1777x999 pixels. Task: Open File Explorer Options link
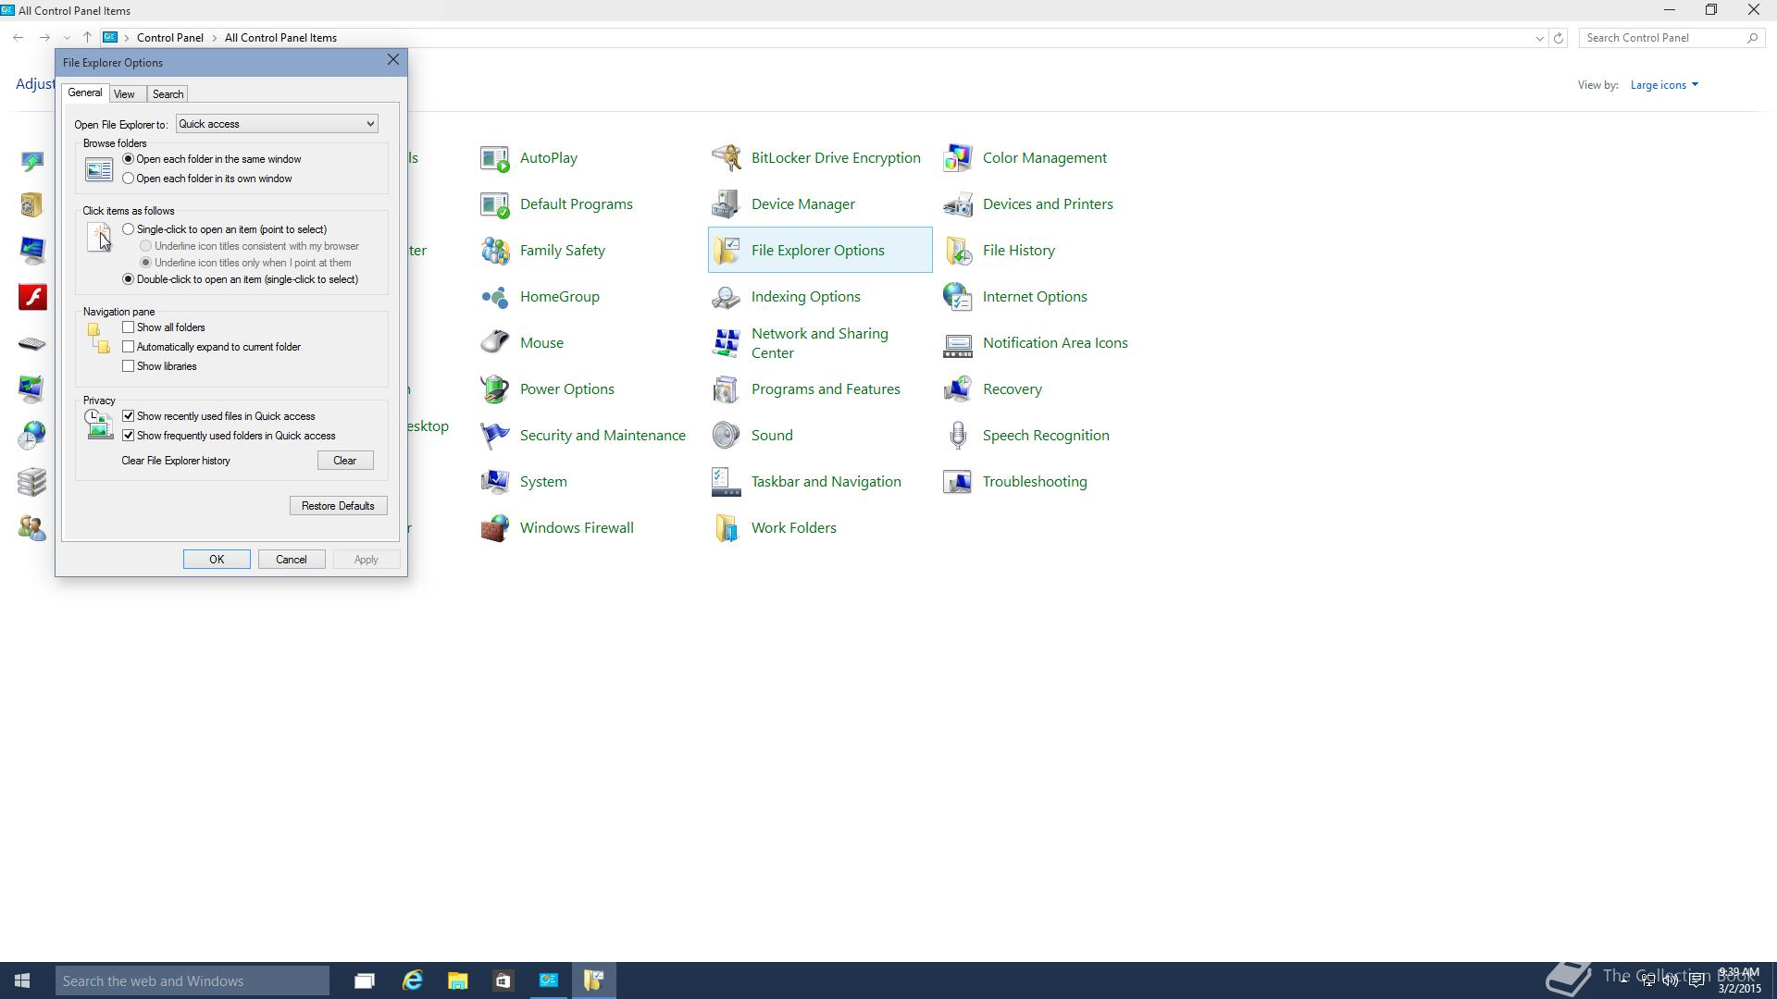click(x=818, y=251)
